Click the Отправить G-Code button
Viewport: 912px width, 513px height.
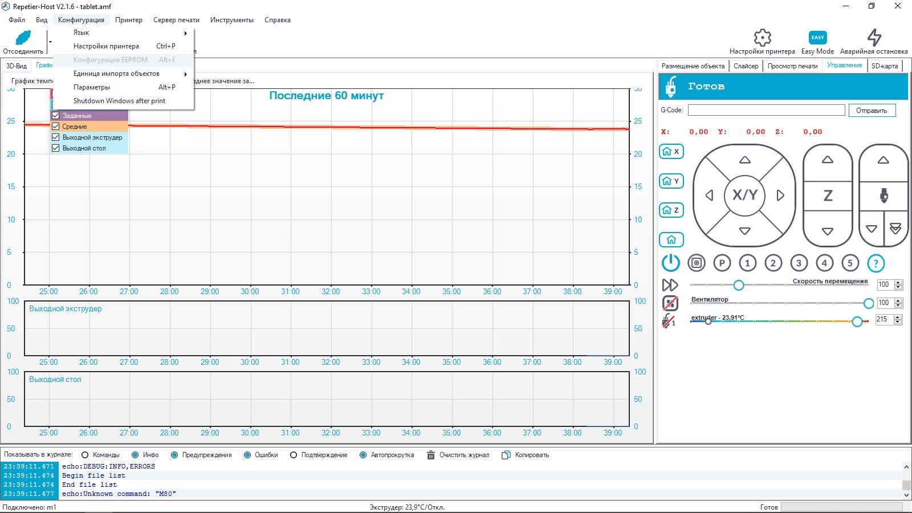[871, 111]
